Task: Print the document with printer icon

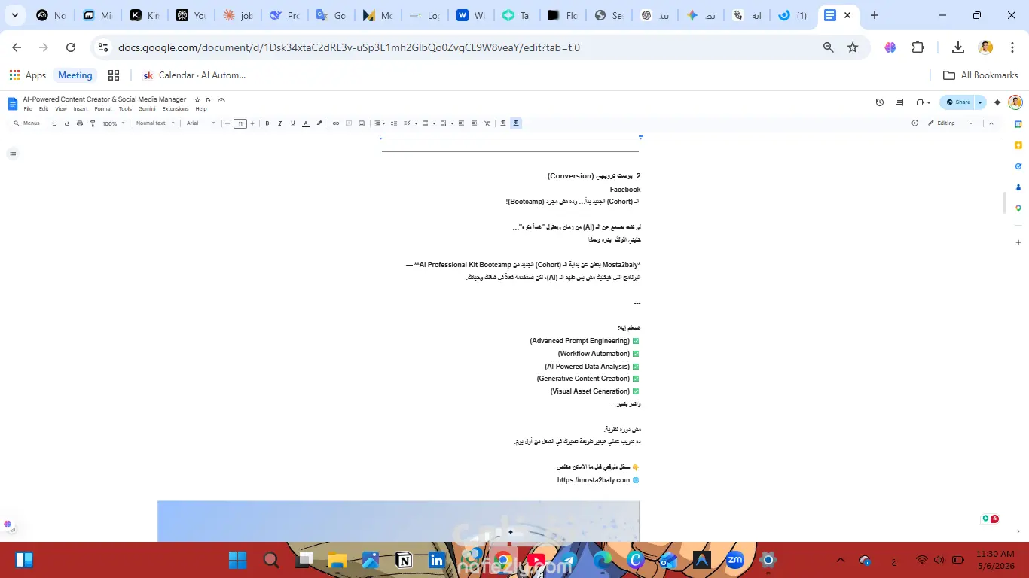Action: click(x=80, y=123)
